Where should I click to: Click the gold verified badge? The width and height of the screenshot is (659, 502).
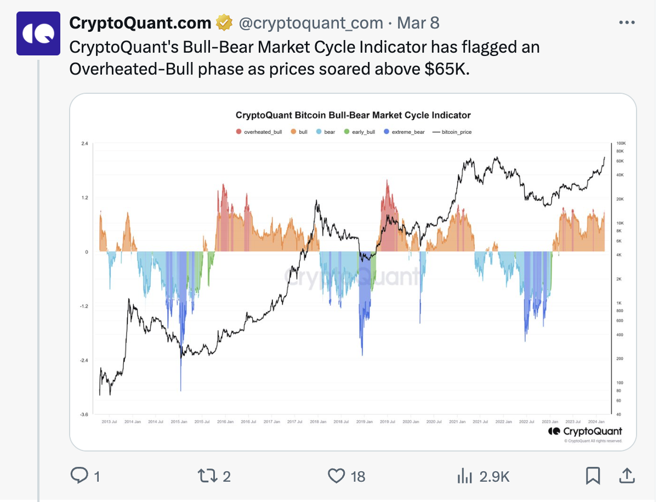pos(223,23)
